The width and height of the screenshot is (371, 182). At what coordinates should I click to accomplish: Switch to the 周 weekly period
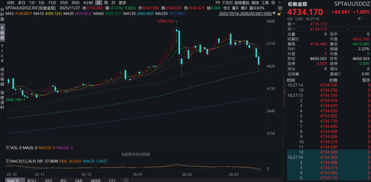[106, 2]
